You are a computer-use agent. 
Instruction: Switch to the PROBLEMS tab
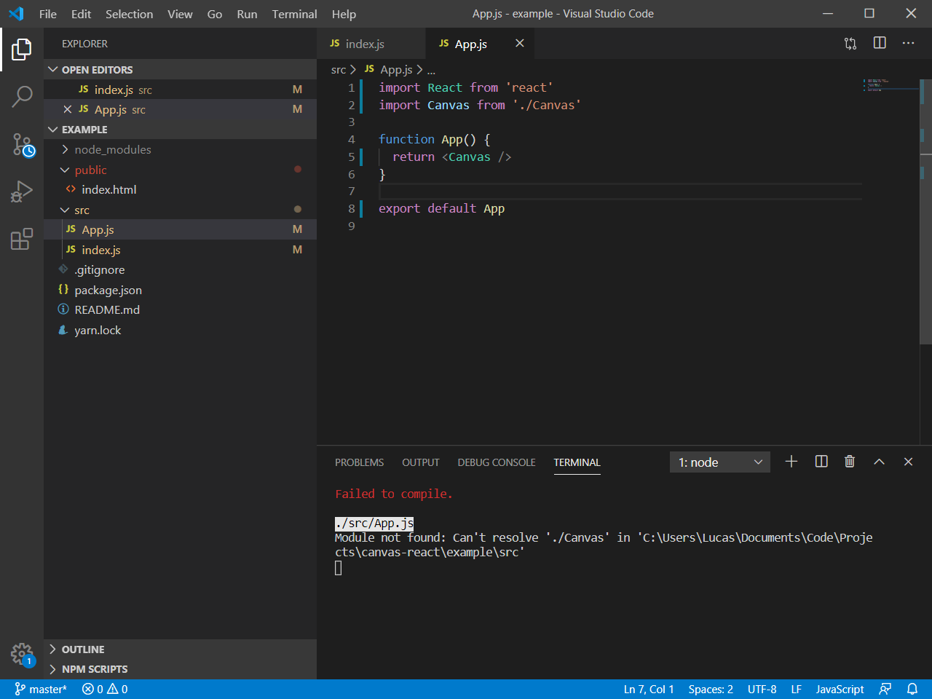pos(359,462)
